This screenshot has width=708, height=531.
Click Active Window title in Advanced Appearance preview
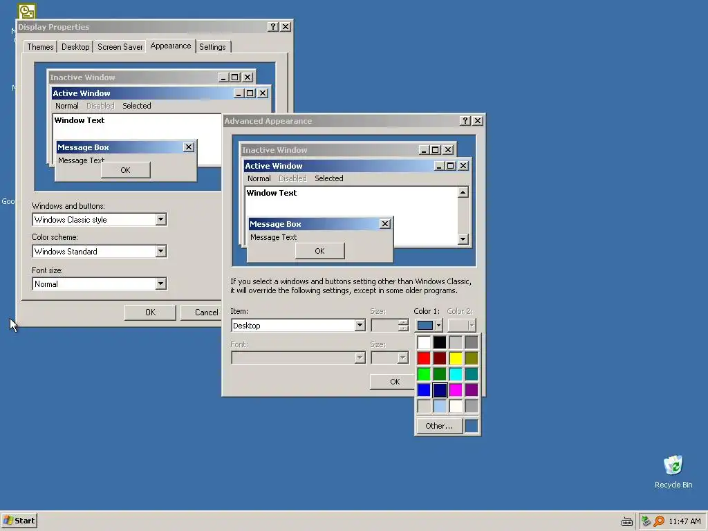[274, 166]
